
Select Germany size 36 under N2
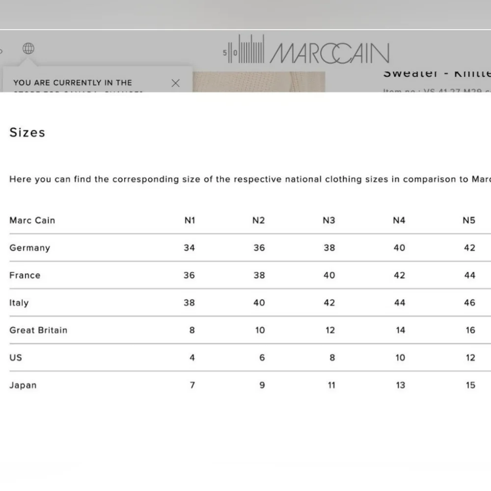(259, 248)
